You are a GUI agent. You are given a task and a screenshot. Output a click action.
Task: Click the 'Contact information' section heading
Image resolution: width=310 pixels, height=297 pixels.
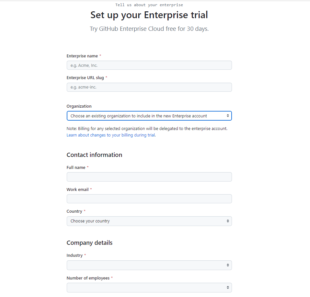click(x=94, y=155)
